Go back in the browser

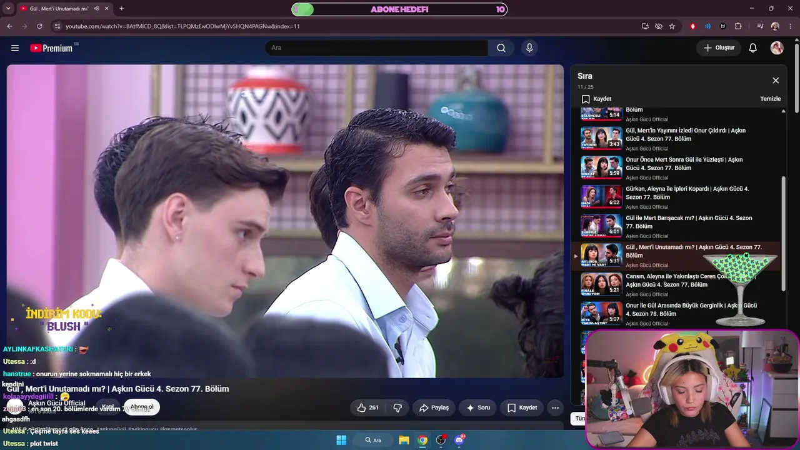point(9,26)
